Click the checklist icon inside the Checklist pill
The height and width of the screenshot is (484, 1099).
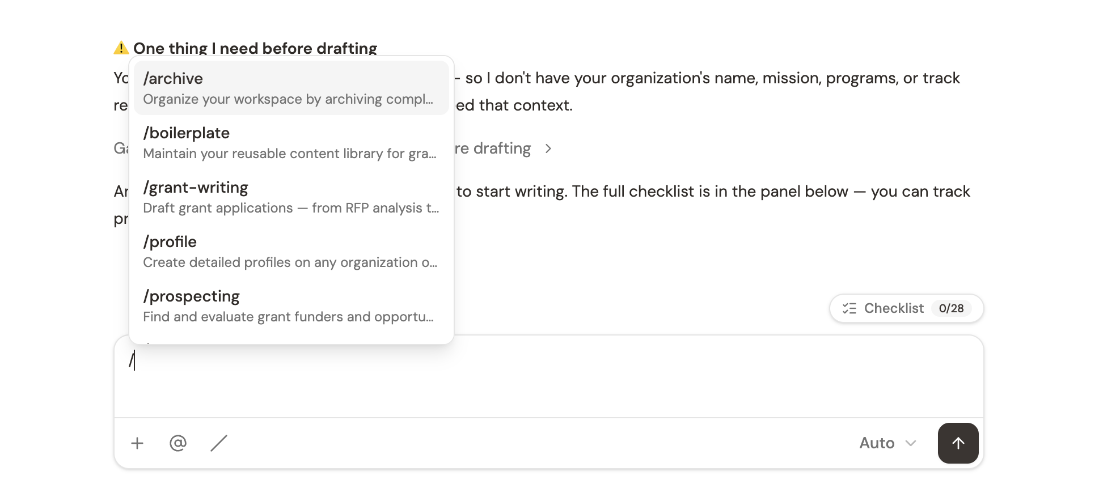pyautogui.click(x=848, y=308)
